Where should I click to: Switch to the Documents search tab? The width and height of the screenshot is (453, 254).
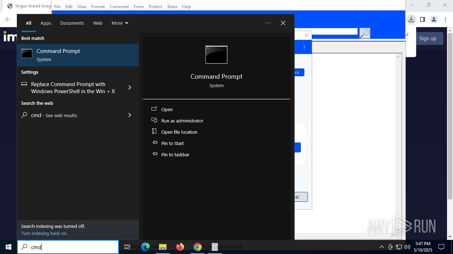72,23
